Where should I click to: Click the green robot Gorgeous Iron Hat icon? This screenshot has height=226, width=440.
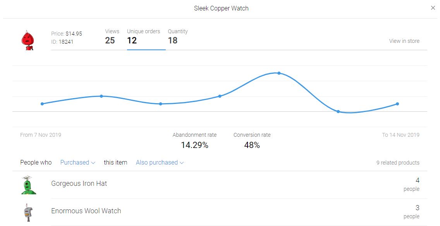(29, 185)
